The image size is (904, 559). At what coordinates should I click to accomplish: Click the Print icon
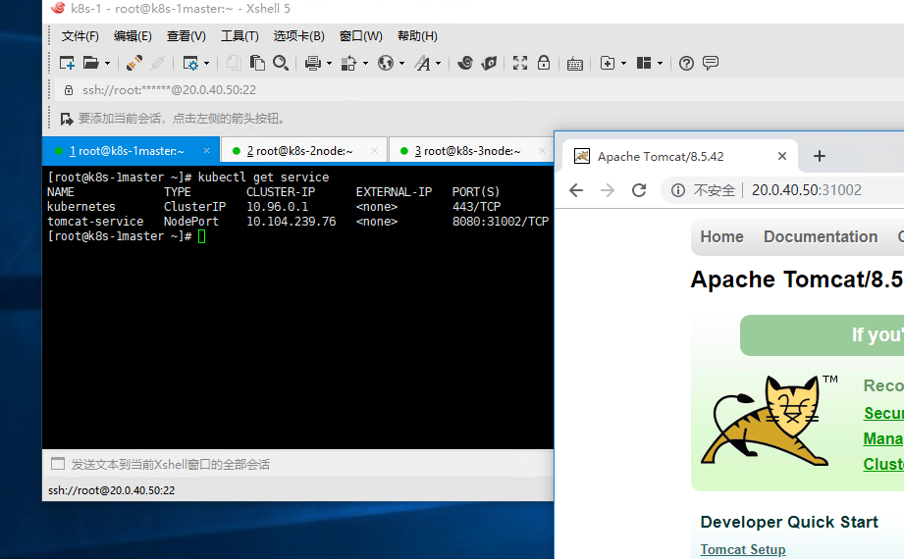tap(313, 63)
